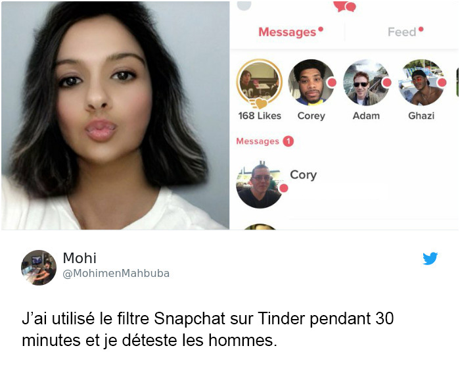Click the tweet text about Snapchat filter

208,330
